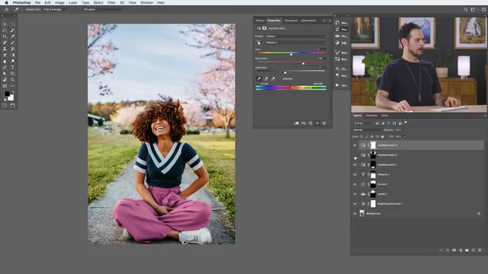Show the Hue/Saturation 2 layer

355,155
